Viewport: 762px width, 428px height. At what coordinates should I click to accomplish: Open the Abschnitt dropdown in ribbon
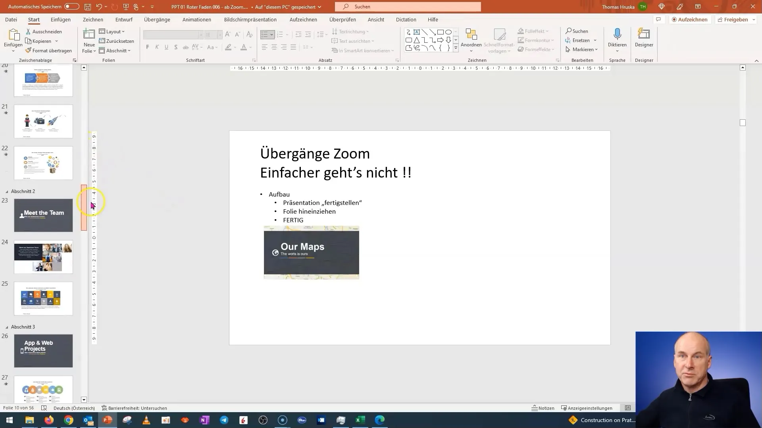tap(116, 50)
